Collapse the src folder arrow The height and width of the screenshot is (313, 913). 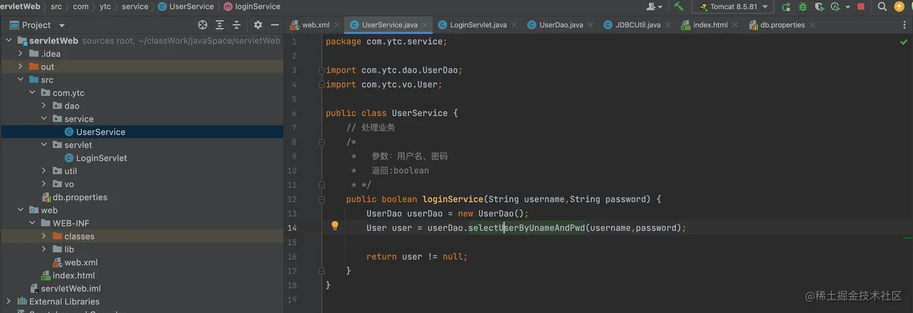pos(20,80)
